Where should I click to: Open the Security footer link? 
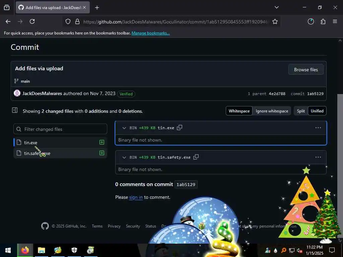pos(133,226)
